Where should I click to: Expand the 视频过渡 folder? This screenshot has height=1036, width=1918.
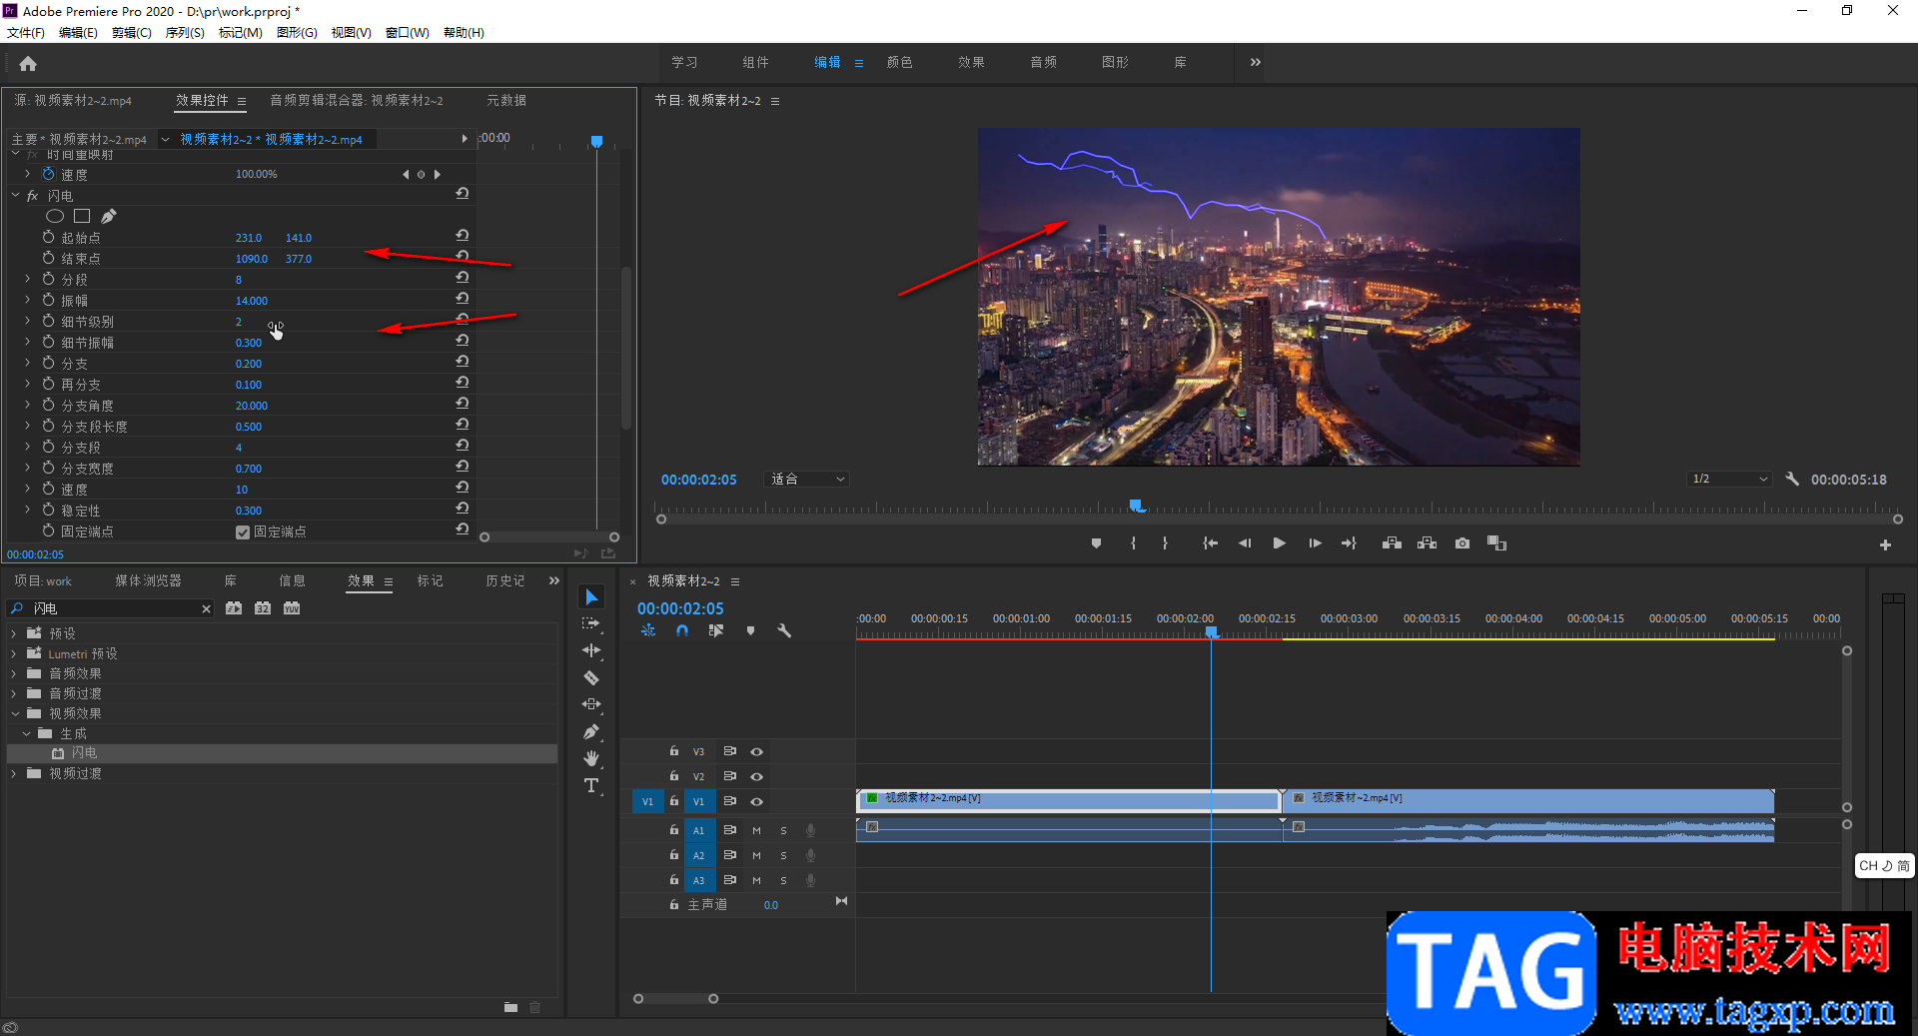14,773
